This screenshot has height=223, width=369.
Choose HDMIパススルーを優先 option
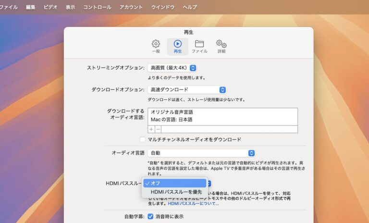[176, 192]
